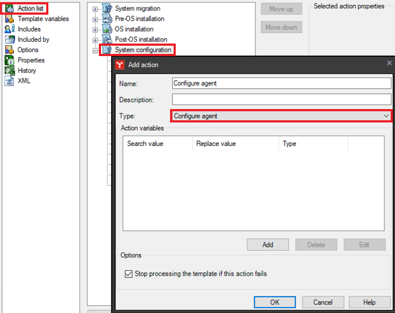Expand the Pre-OS installation tree node
Viewport: 395px width, 313px height.
(95, 19)
